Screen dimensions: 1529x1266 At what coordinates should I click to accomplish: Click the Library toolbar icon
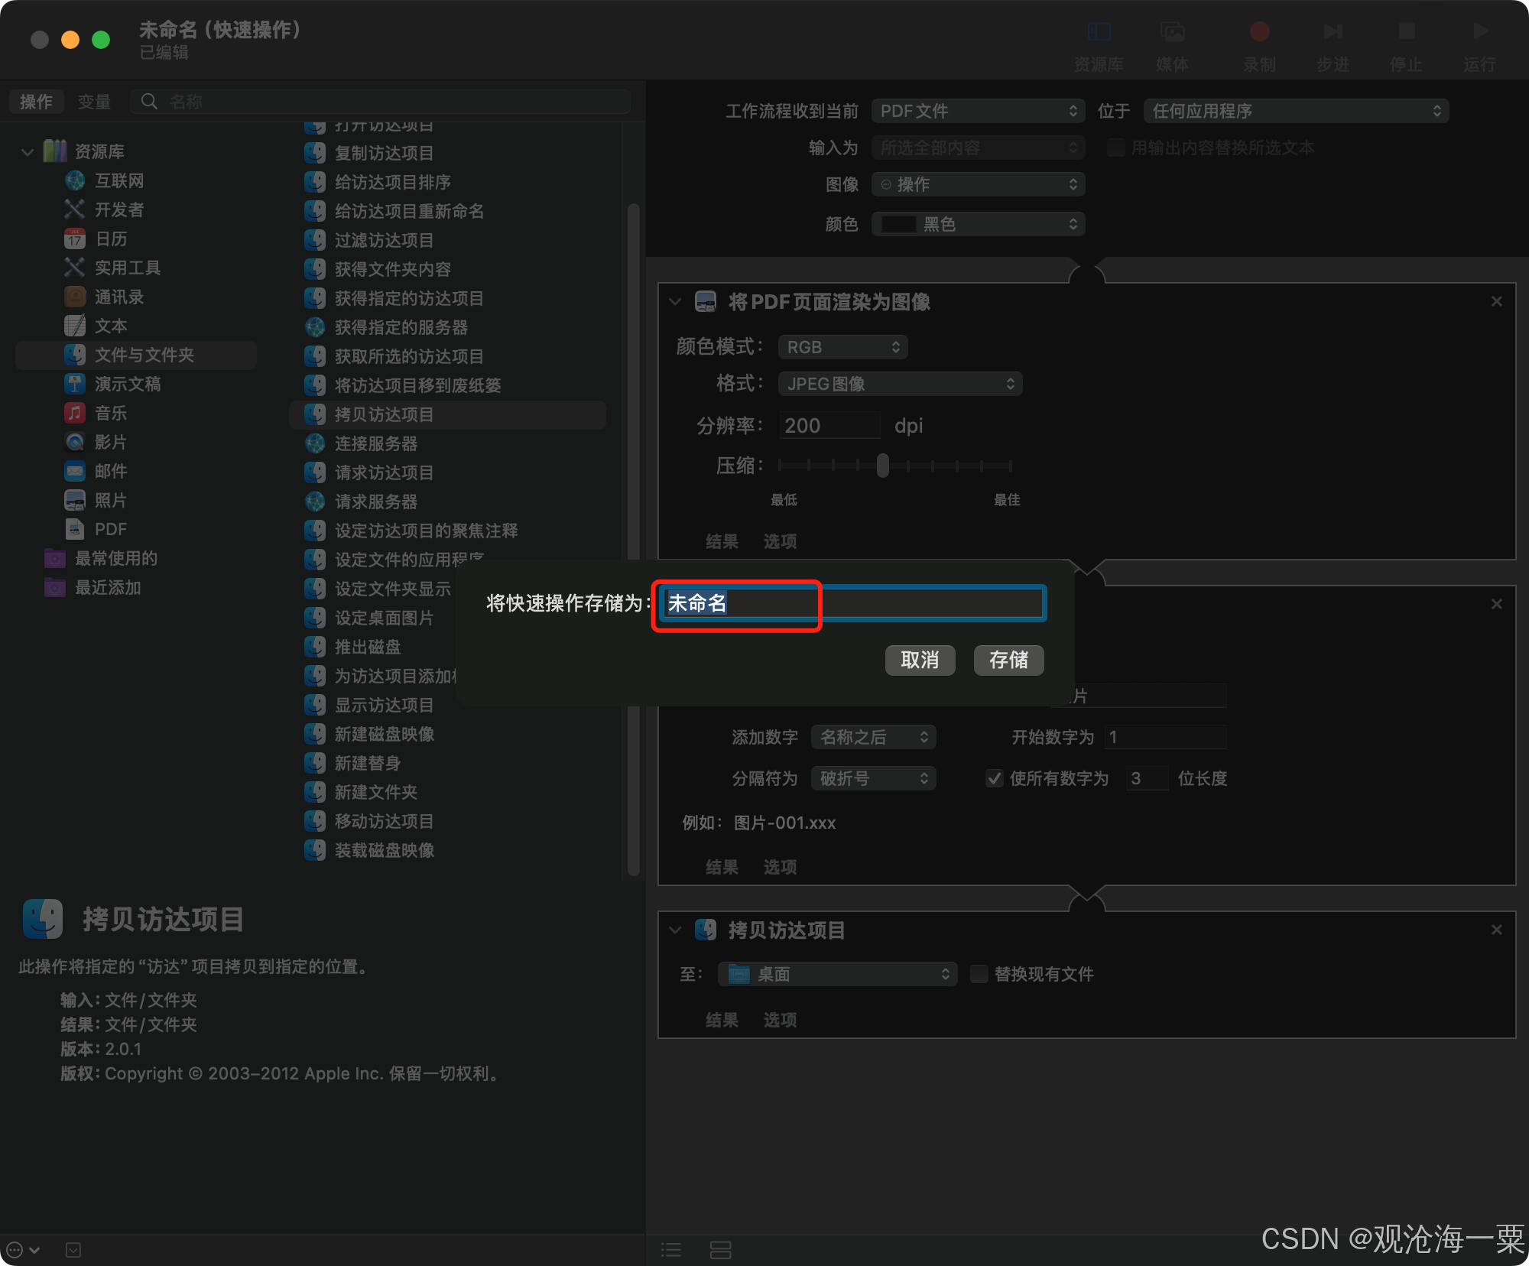pyautogui.click(x=1099, y=32)
